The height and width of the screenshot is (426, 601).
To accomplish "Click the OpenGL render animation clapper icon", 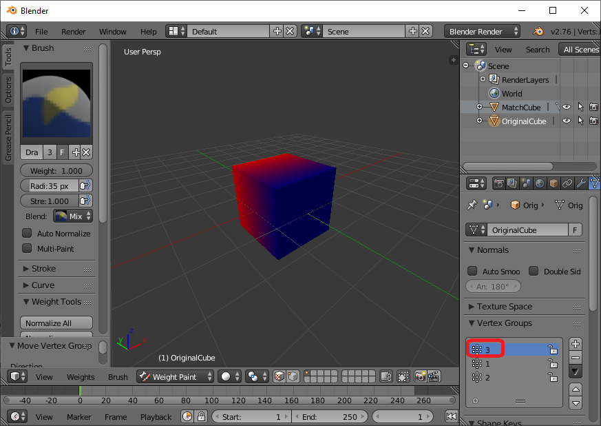I will pos(434,377).
